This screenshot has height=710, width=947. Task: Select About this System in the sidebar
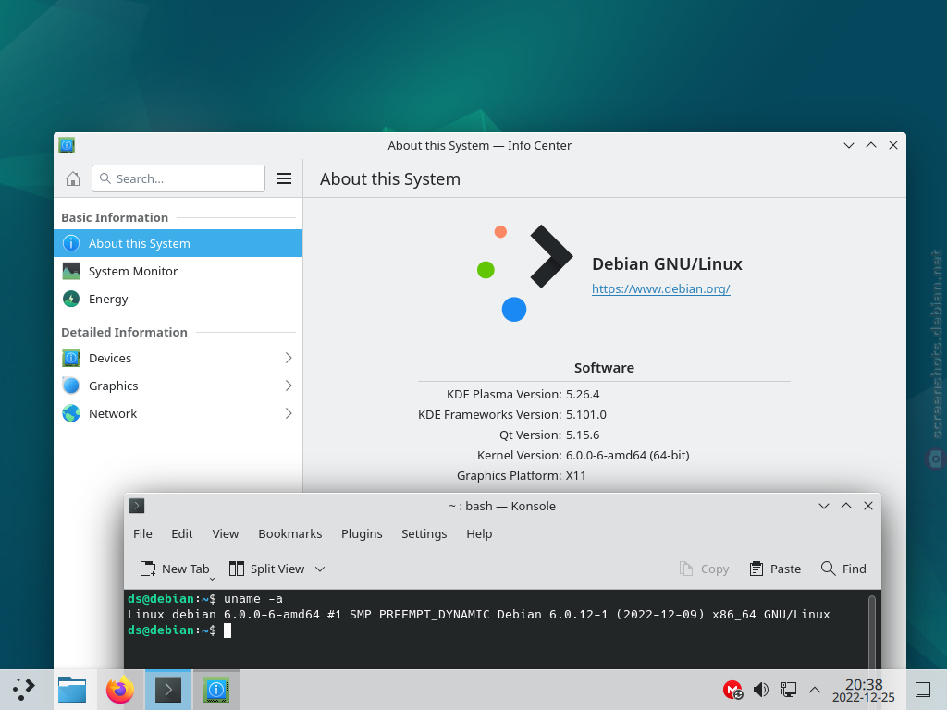[178, 243]
